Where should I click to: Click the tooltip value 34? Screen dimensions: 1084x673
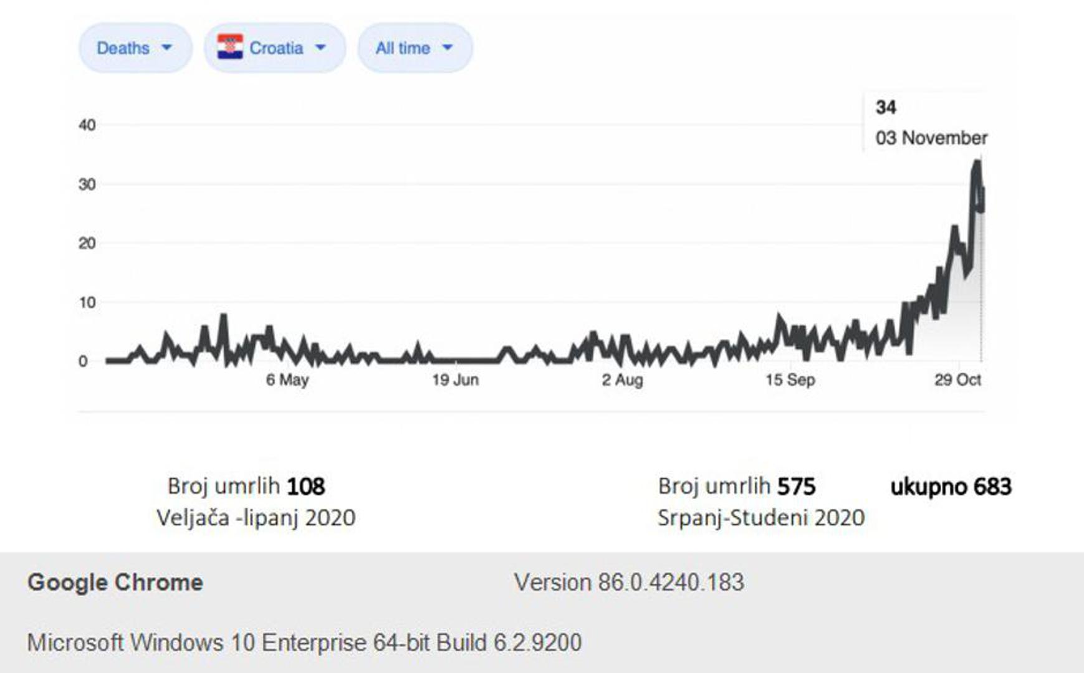[886, 107]
